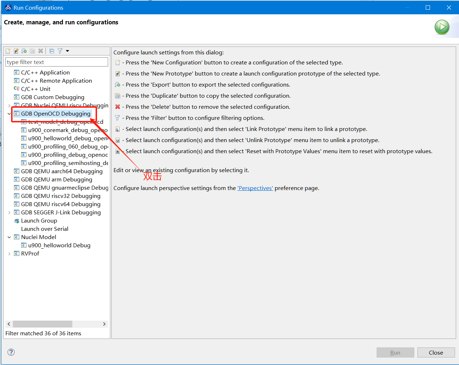Collapse the Nuclei Model tree node
The image size is (459, 365).
pos(9,237)
